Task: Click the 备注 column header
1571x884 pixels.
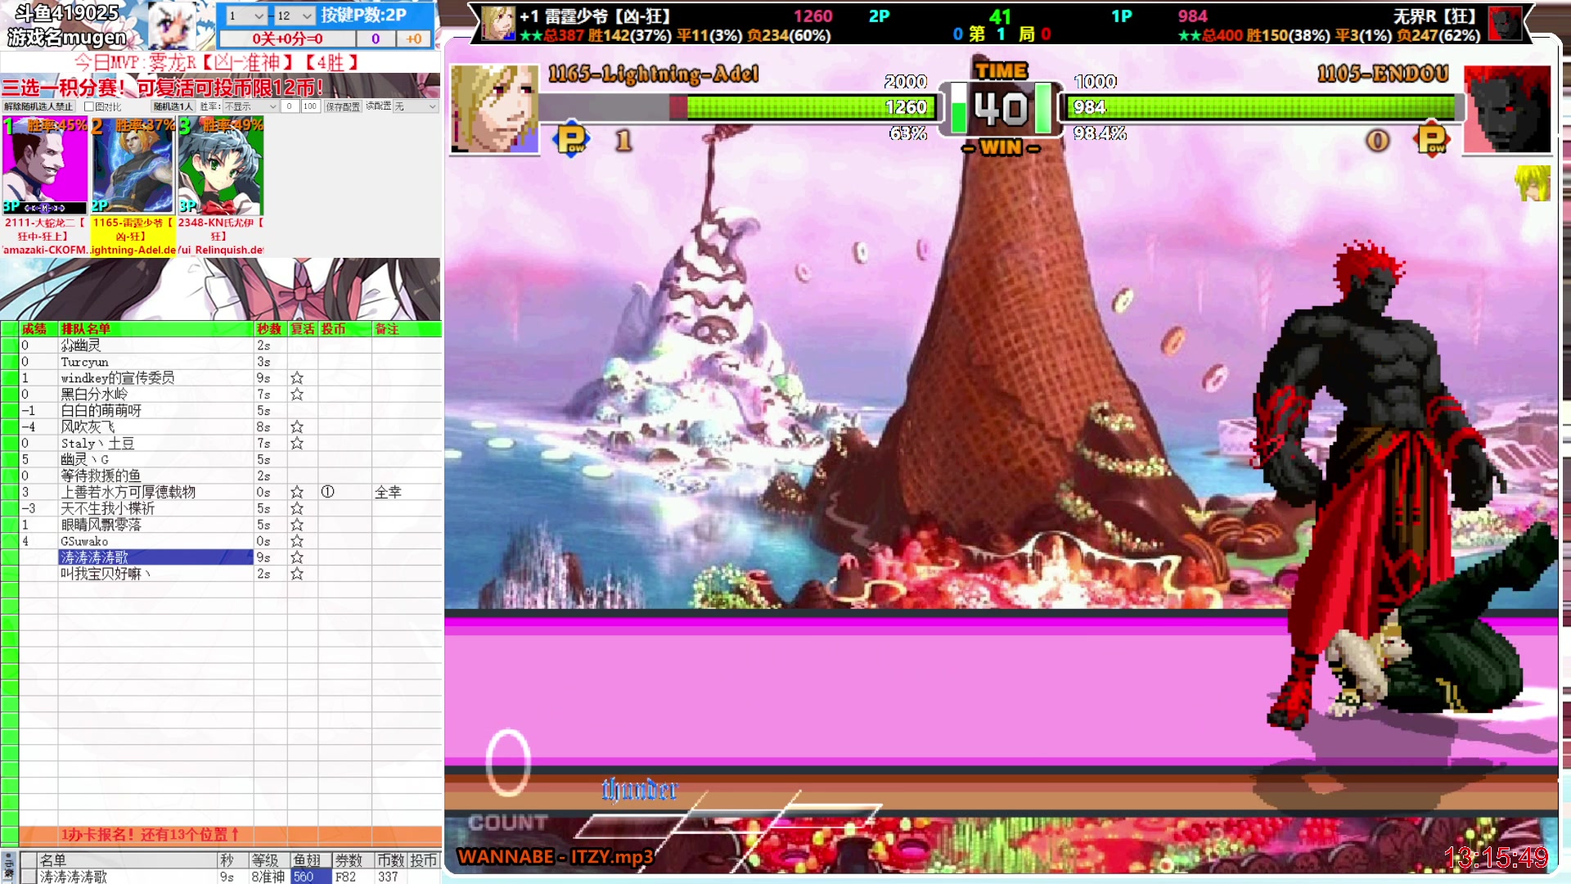Action: coord(406,328)
